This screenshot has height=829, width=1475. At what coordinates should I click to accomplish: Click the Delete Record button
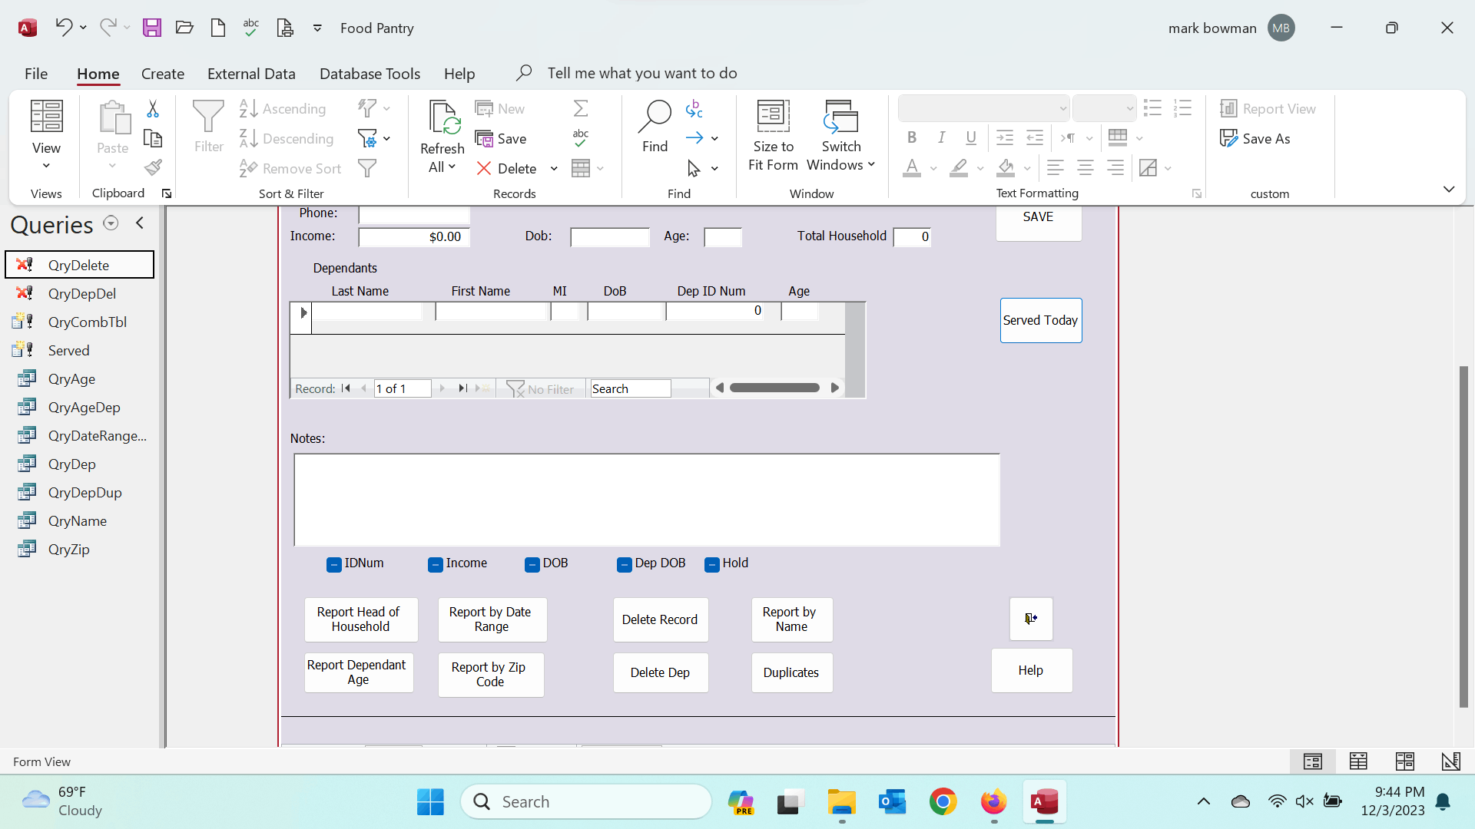660,619
